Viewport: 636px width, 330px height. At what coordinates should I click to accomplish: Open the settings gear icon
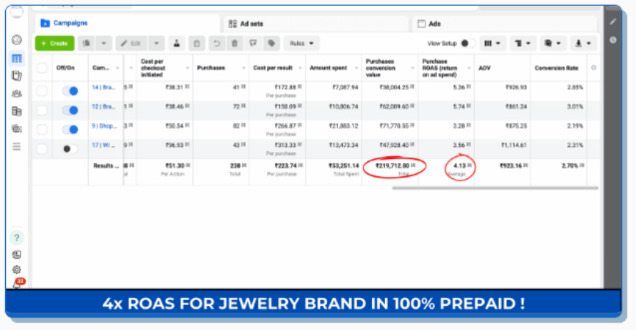[17, 270]
